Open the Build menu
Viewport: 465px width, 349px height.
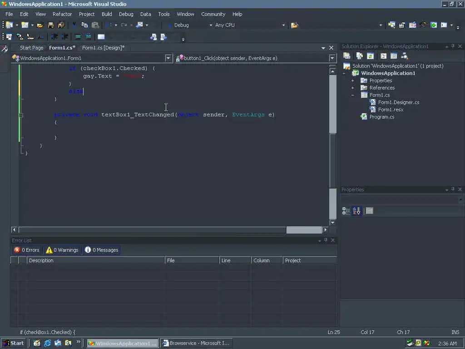click(107, 14)
